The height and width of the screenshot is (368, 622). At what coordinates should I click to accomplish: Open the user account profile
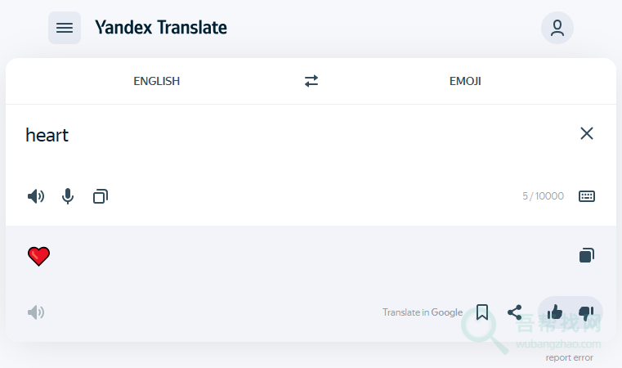[557, 28]
